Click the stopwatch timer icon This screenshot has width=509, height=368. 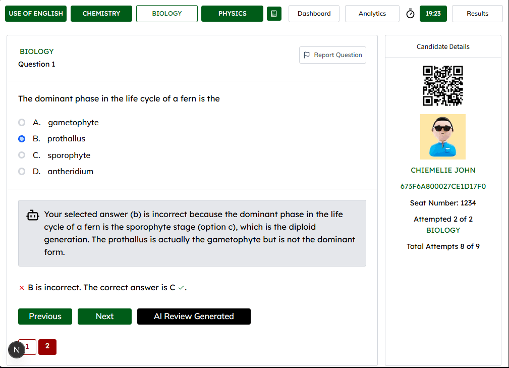(x=410, y=14)
